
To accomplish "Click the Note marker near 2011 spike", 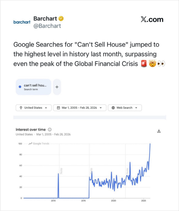I will 61,170.
